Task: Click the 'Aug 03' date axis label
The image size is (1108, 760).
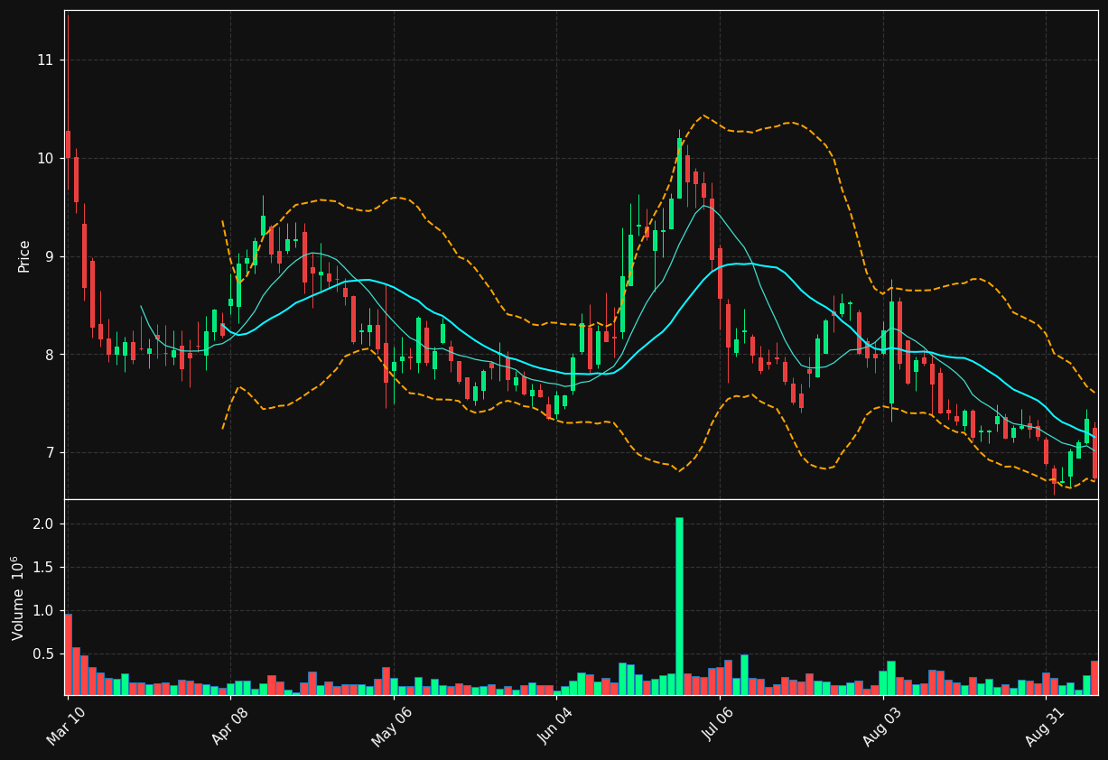Action: click(x=881, y=726)
